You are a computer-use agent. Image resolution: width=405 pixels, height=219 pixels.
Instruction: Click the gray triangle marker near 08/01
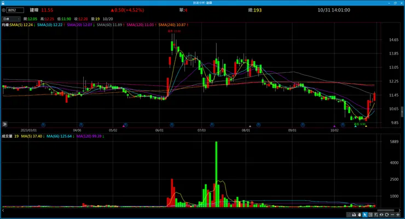(250, 126)
